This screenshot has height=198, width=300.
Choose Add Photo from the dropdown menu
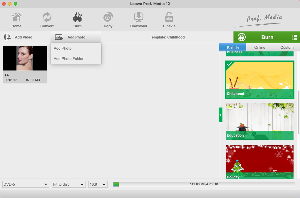[76, 48]
